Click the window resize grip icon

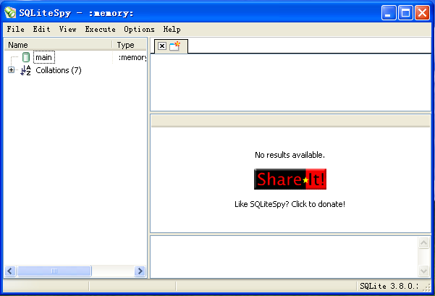point(427,288)
